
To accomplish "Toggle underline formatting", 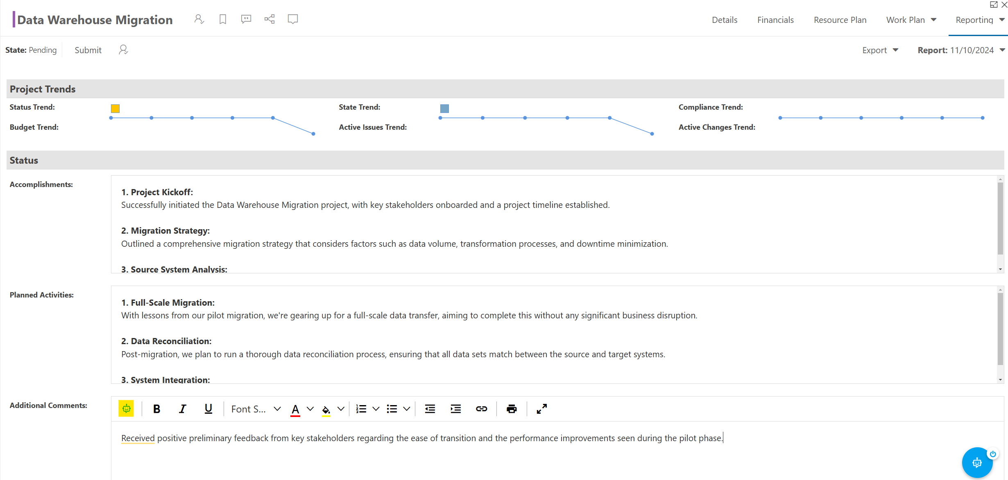I will (x=208, y=409).
